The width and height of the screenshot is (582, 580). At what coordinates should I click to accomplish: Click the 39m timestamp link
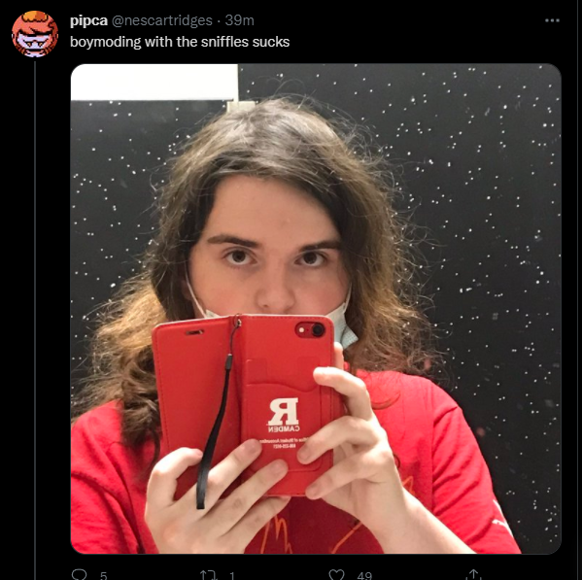239,20
